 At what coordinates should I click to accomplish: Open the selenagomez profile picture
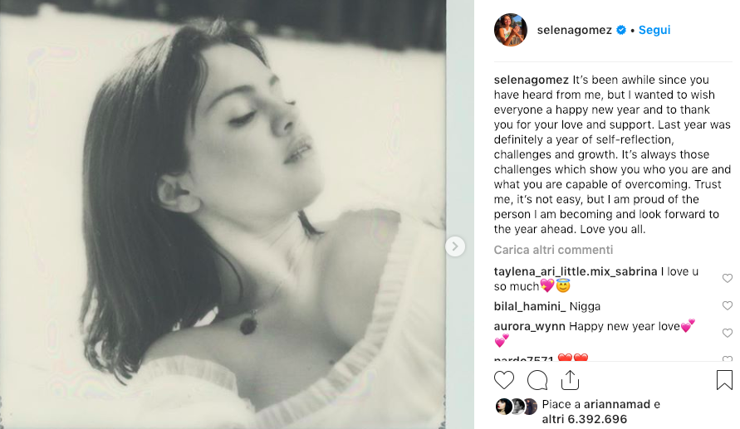pyautogui.click(x=511, y=30)
